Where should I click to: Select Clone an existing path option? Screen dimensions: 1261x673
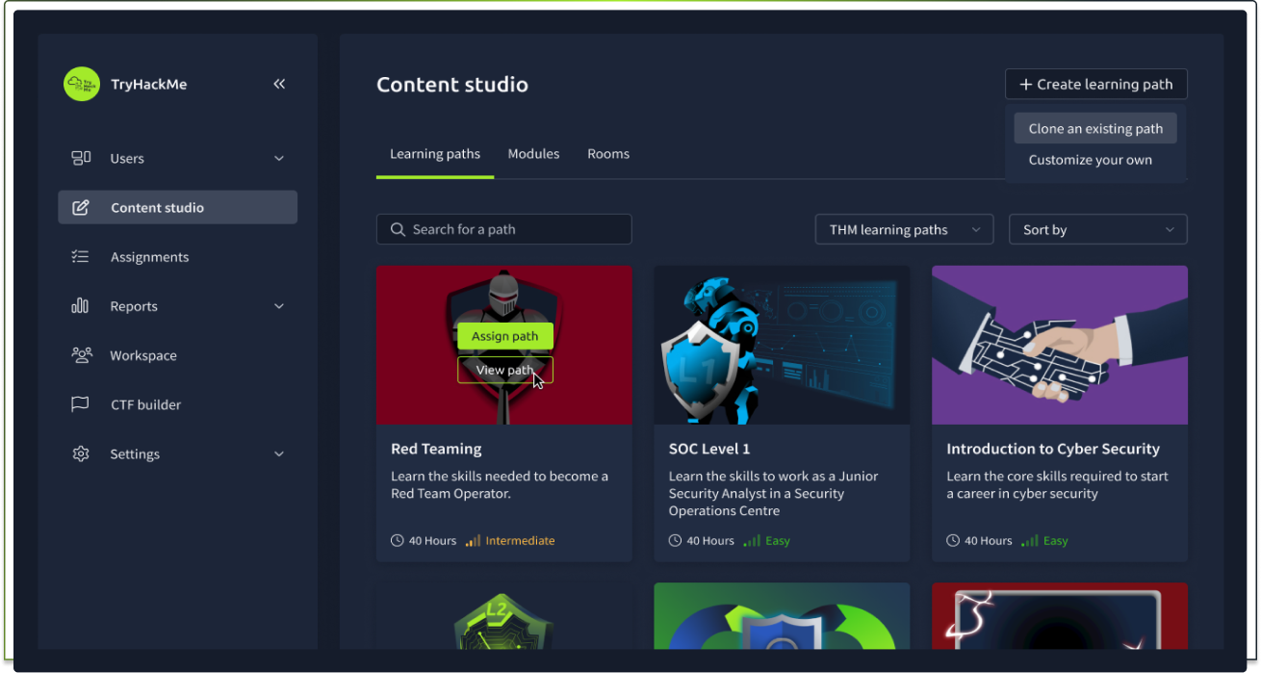tap(1094, 128)
